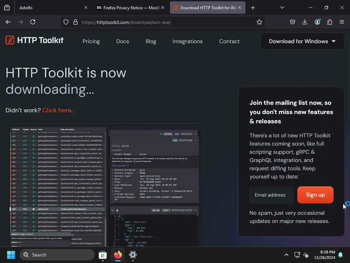Click the taskbar Search box
The height and width of the screenshot is (263, 350).
pyautogui.click(x=57, y=255)
